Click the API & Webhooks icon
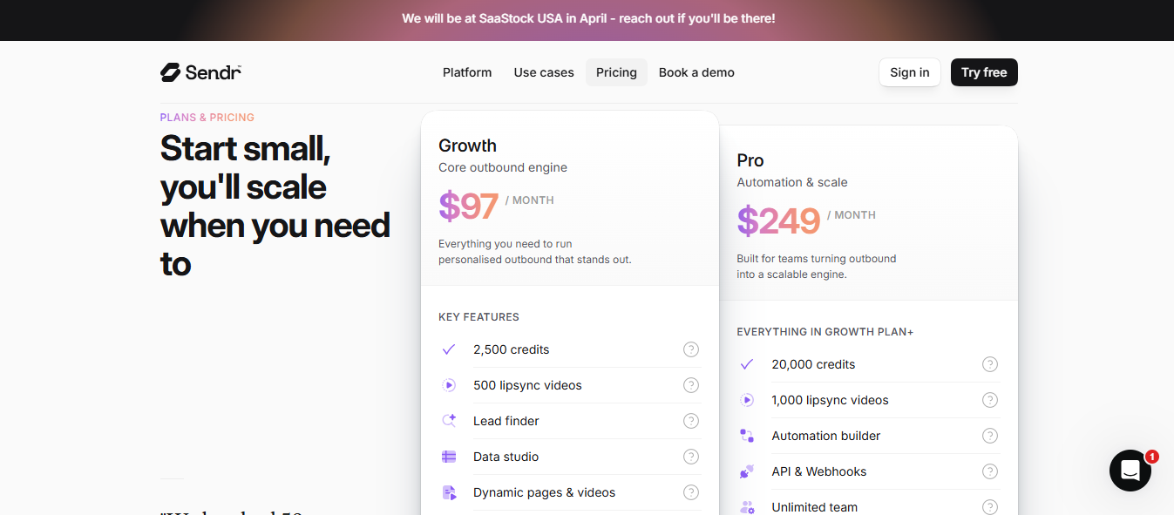The width and height of the screenshot is (1174, 515). pyautogui.click(x=747, y=471)
